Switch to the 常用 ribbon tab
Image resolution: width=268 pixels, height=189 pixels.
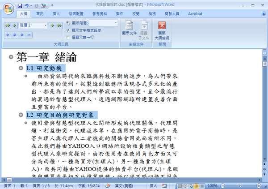pyautogui.click(x=40, y=14)
